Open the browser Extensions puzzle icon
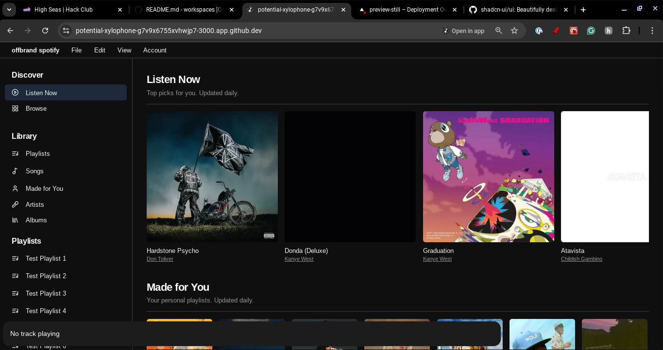The height and width of the screenshot is (350, 663). pyautogui.click(x=626, y=31)
